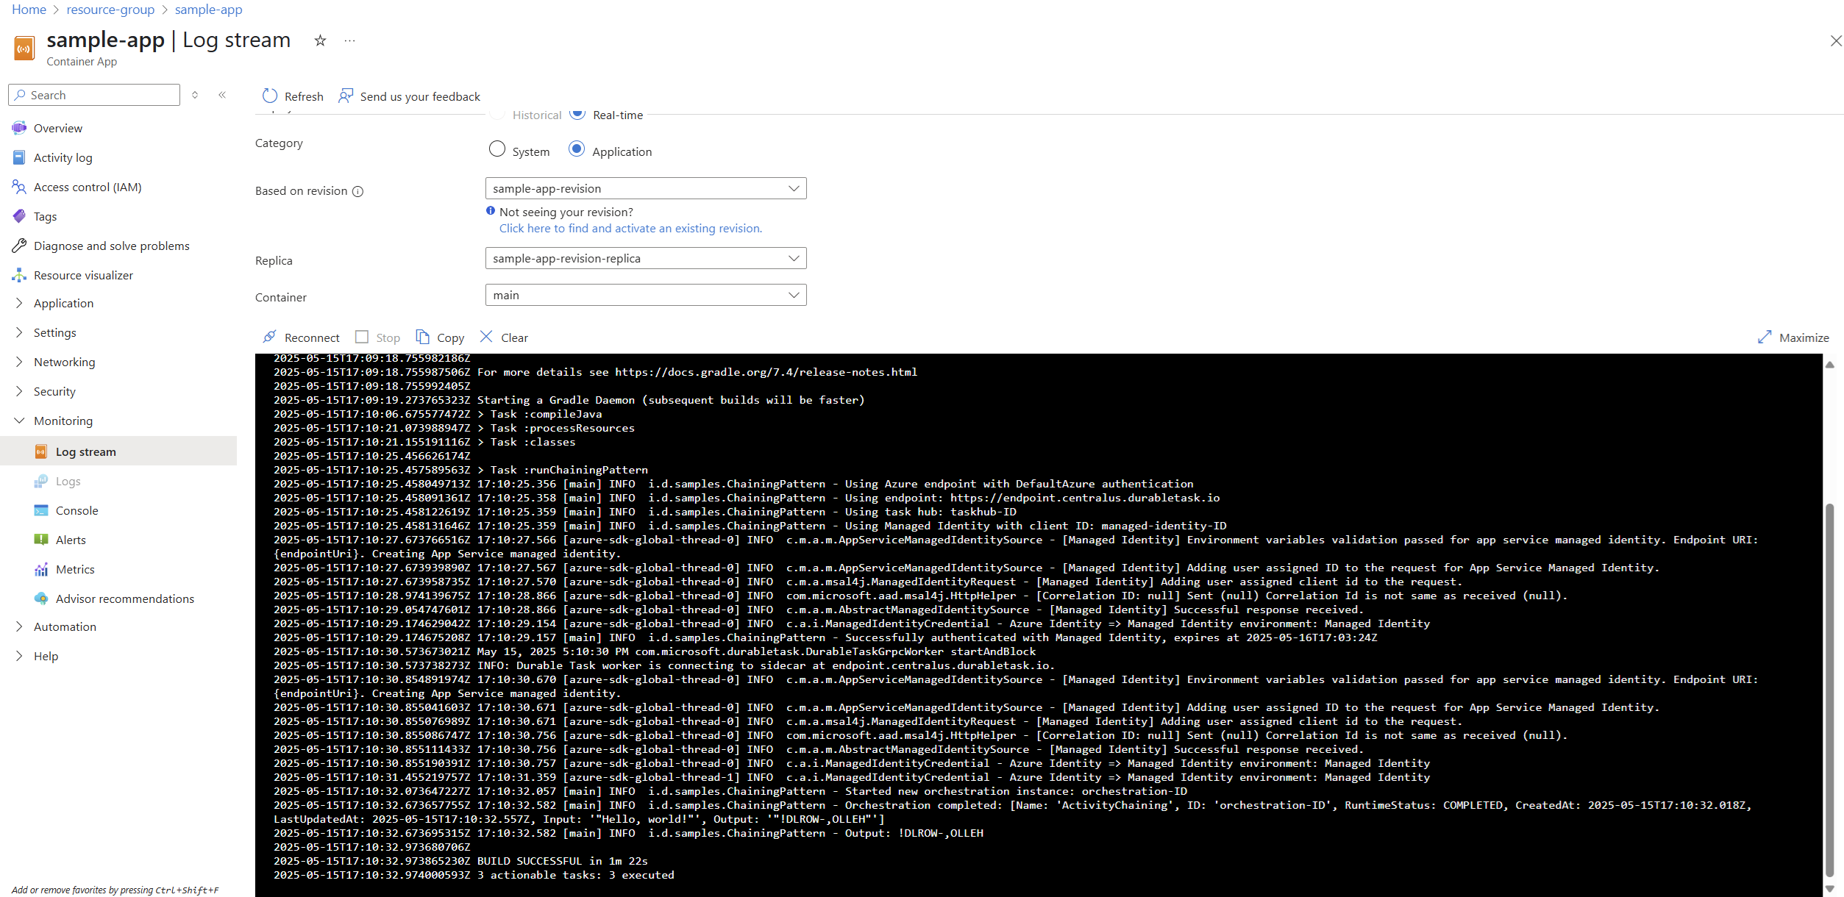Open the Alerts page
1844x897 pixels.
coord(70,540)
